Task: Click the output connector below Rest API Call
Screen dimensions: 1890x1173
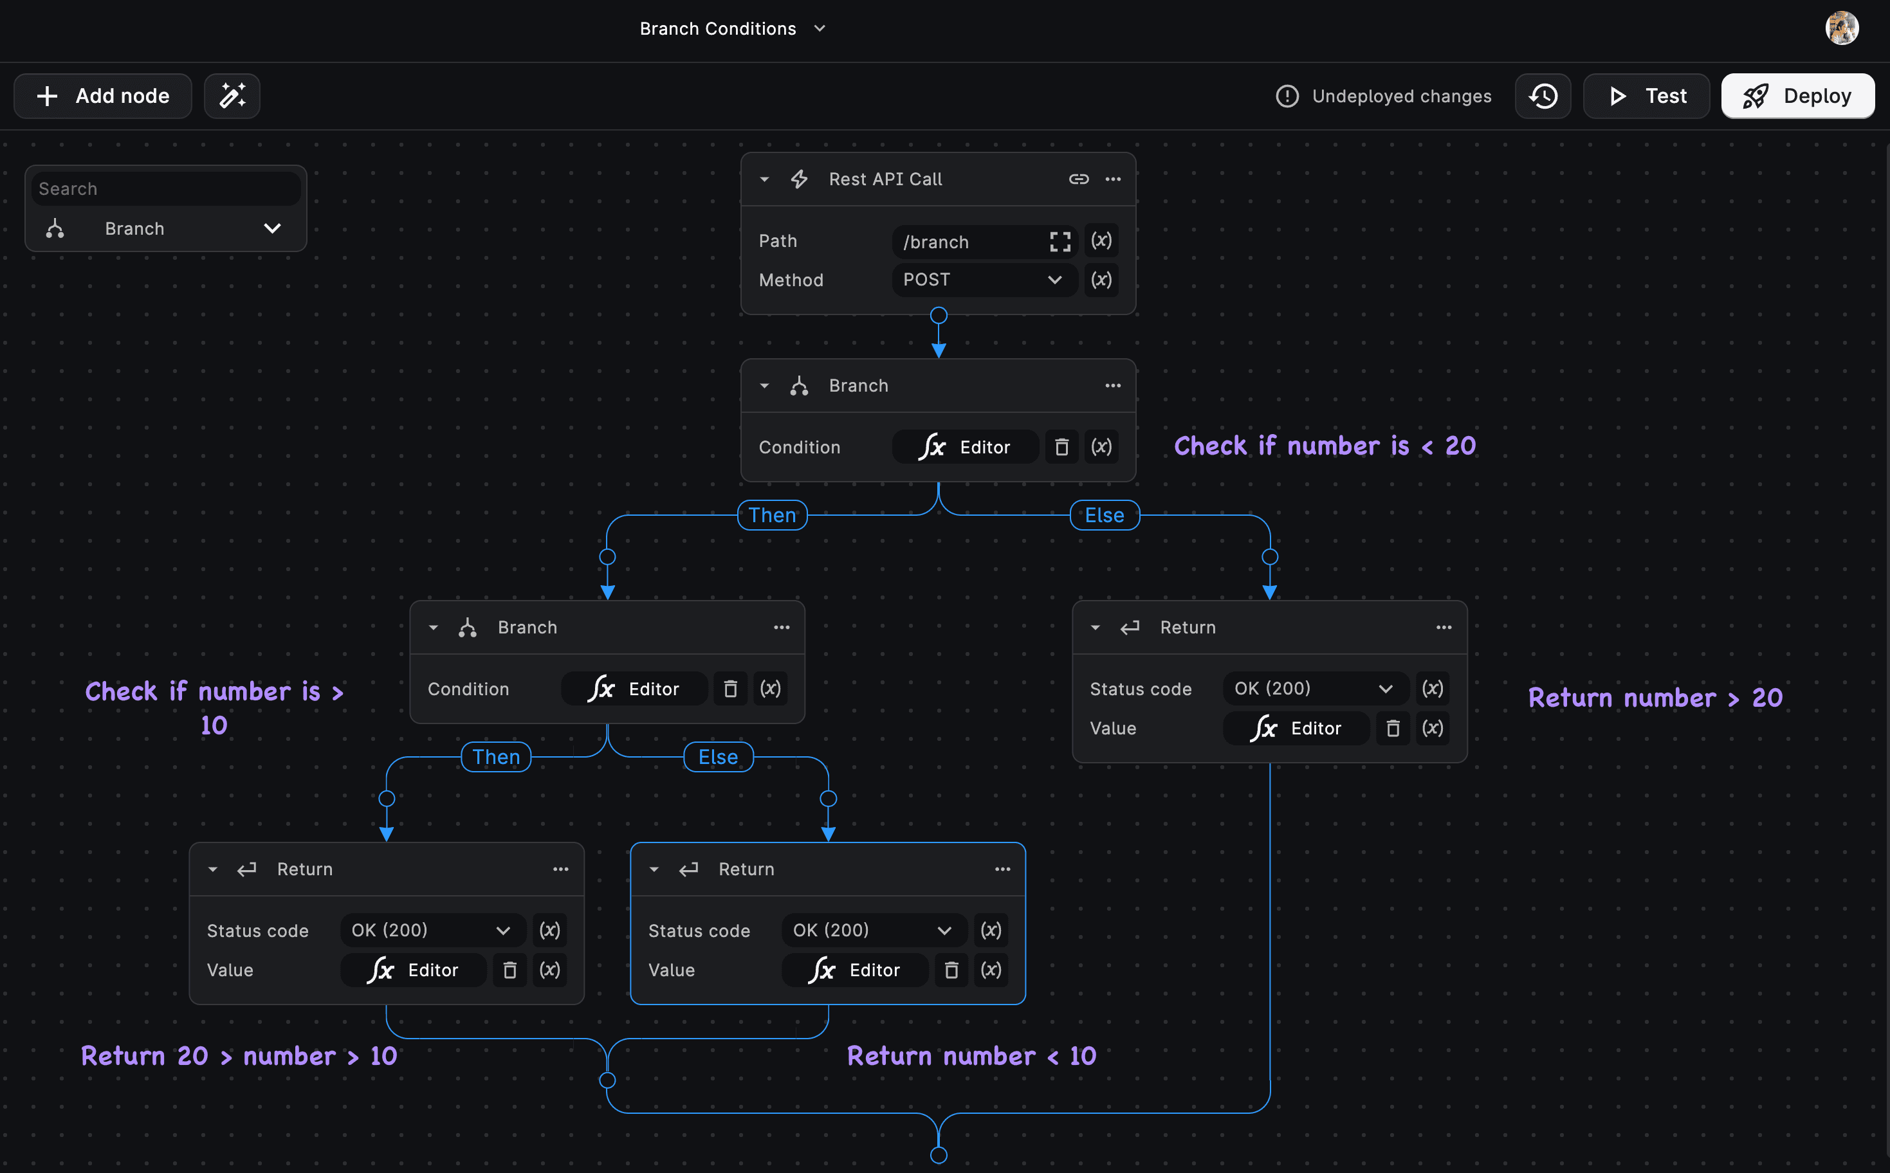Action: [939, 316]
